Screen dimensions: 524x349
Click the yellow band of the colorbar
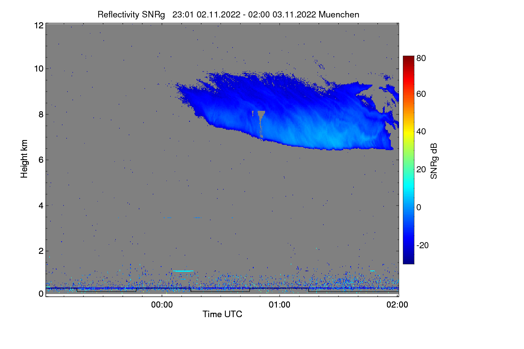point(408,132)
